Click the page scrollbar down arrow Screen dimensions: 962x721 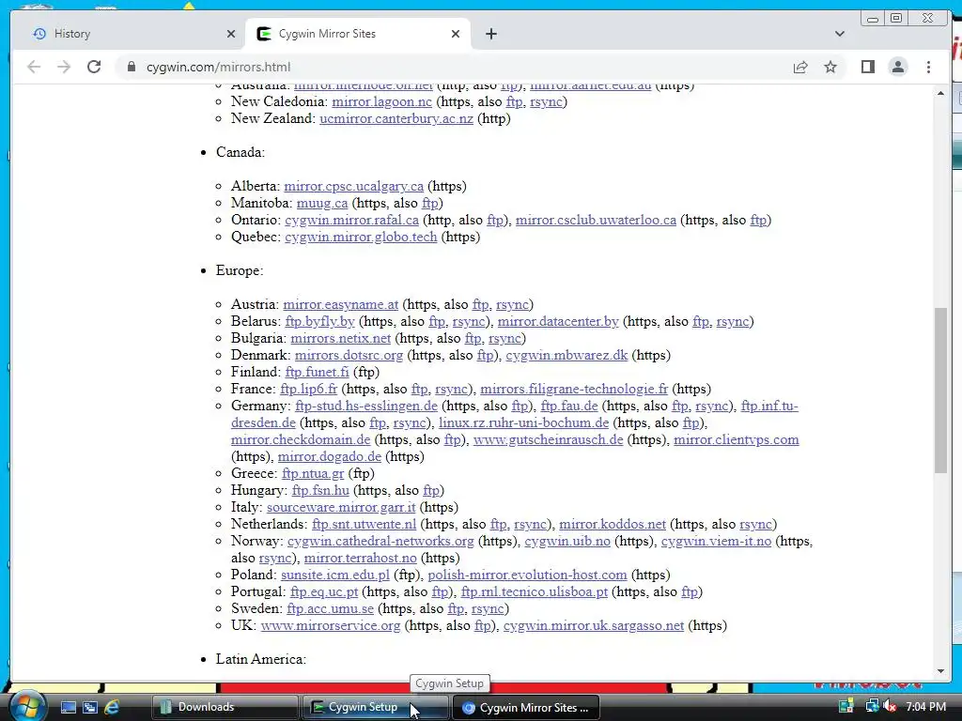point(940,671)
